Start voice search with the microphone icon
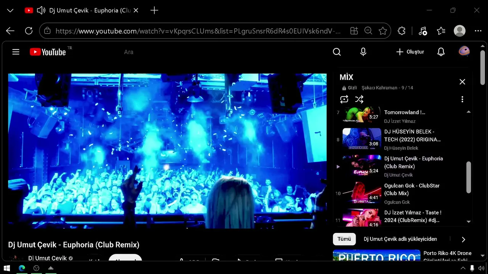Viewport: 488px width, 274px height. tap(363, 52)
